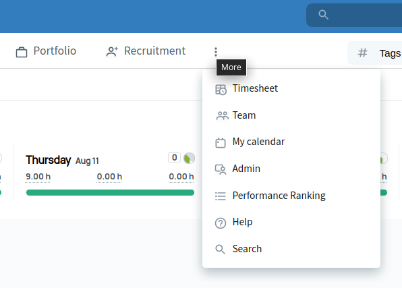Click the middle 0.00 h value on Thursday
Screen dimensions: 402x288
(x=109, y=177)
